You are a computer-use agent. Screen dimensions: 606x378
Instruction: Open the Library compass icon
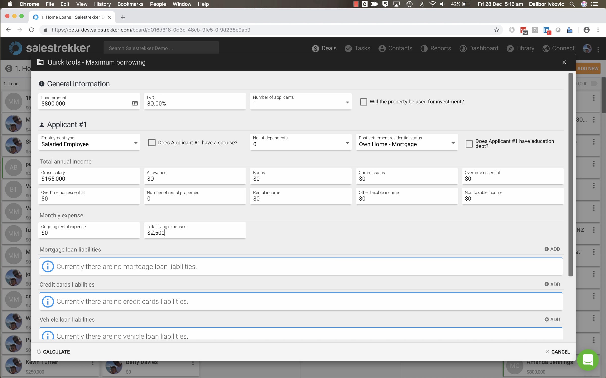510,48
